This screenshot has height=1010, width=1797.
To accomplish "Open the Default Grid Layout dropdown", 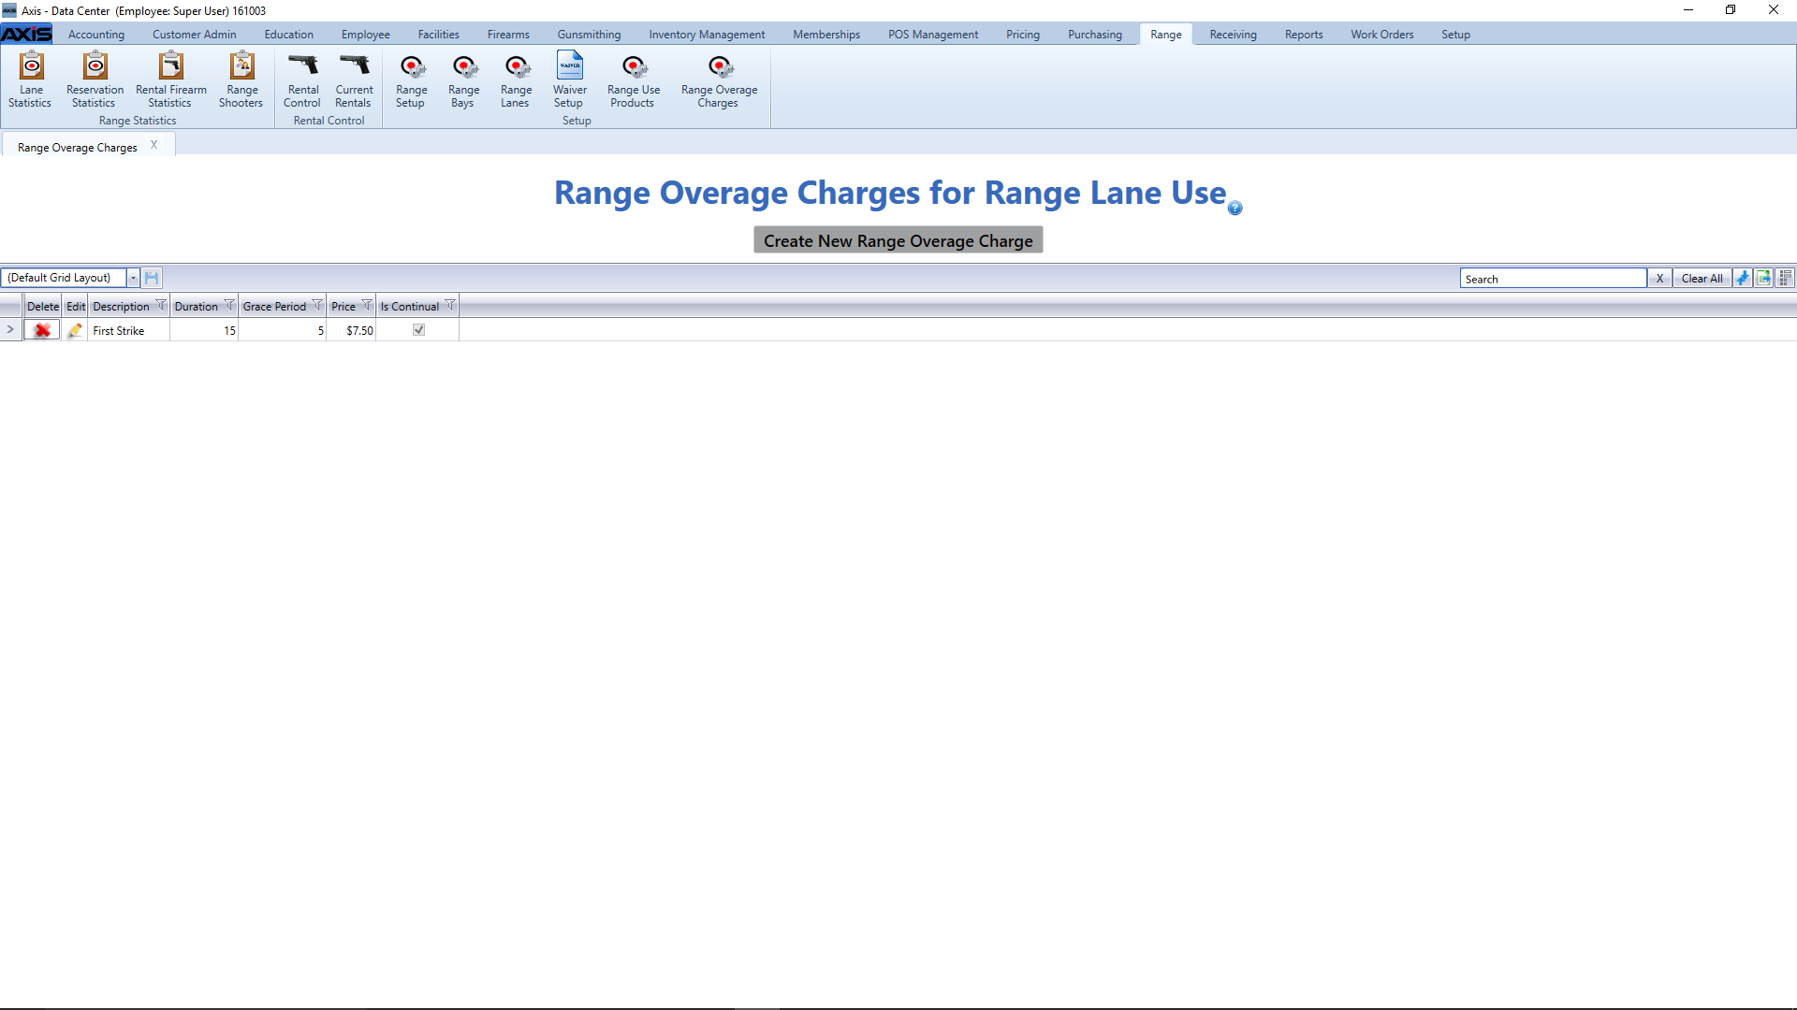I will [x=133, y=278].
